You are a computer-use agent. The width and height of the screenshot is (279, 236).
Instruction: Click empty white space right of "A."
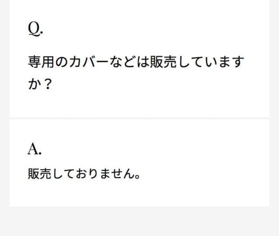click(153, 149)
